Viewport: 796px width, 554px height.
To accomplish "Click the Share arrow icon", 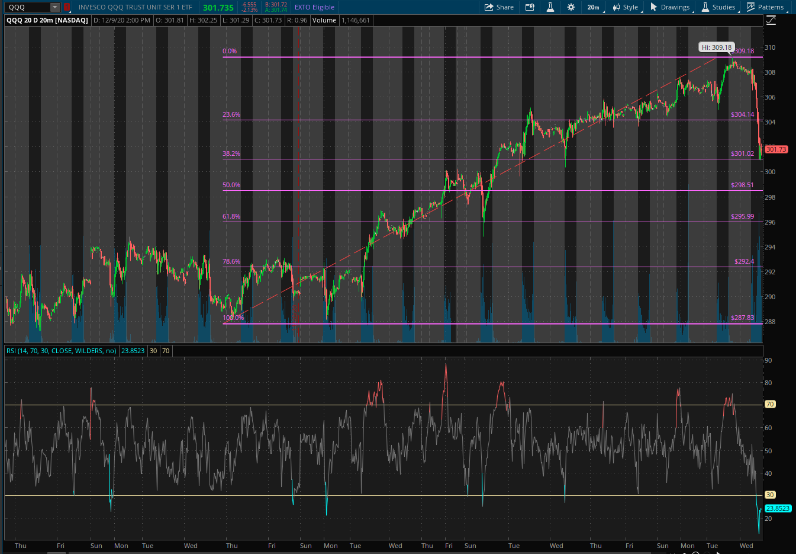I will click(489, 7).
